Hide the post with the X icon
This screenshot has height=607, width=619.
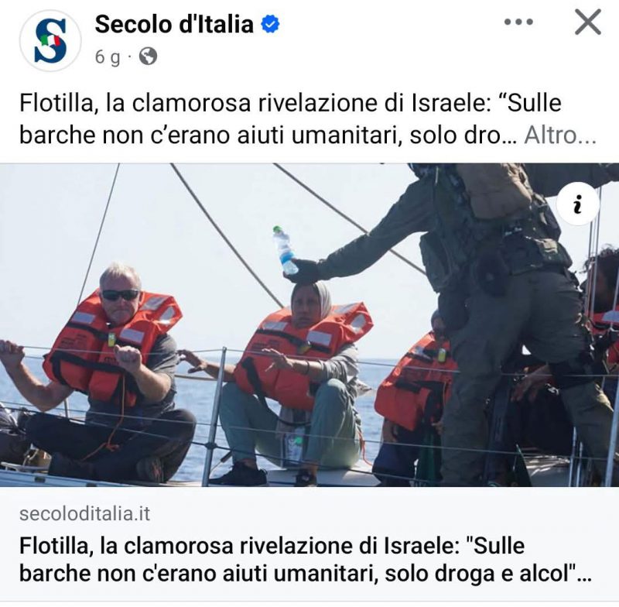(x=588, y=22)
